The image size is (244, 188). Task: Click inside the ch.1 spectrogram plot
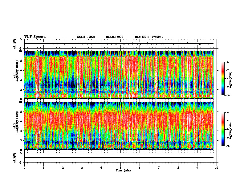(119, 75)
